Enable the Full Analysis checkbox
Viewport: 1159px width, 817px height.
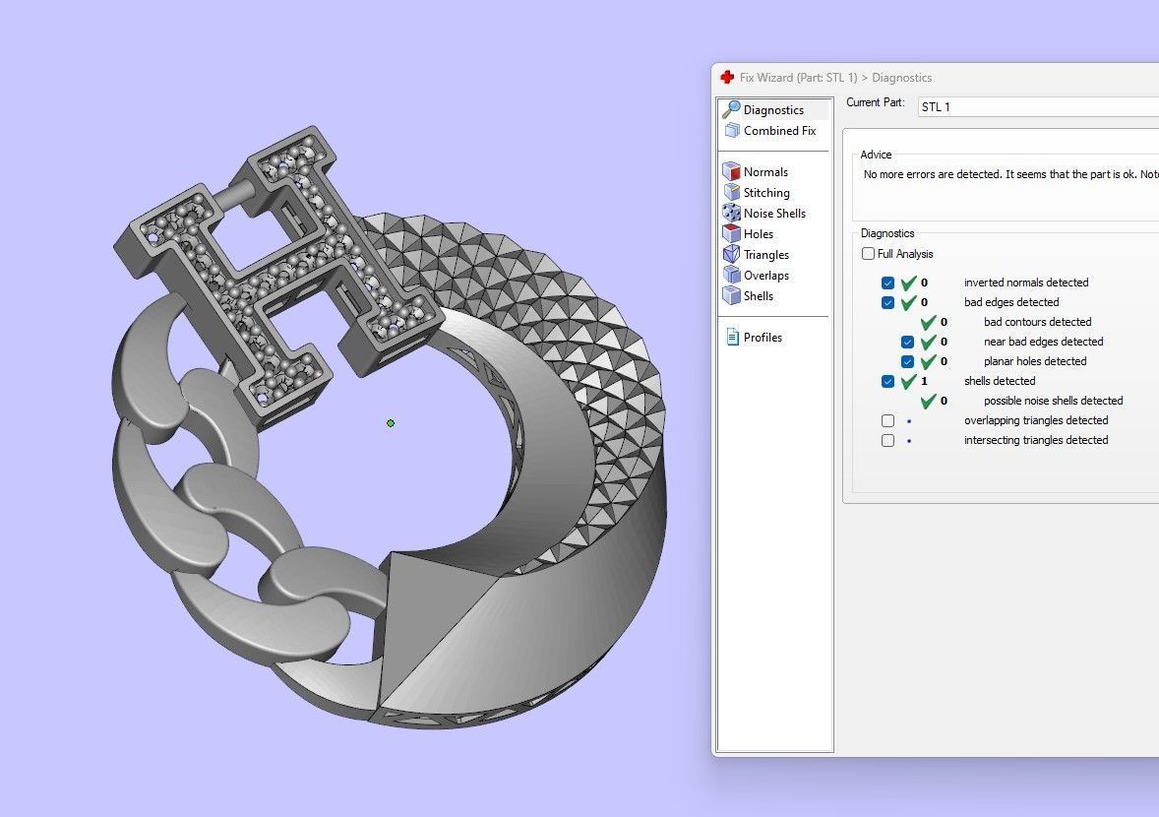click(x=868, y=254)
